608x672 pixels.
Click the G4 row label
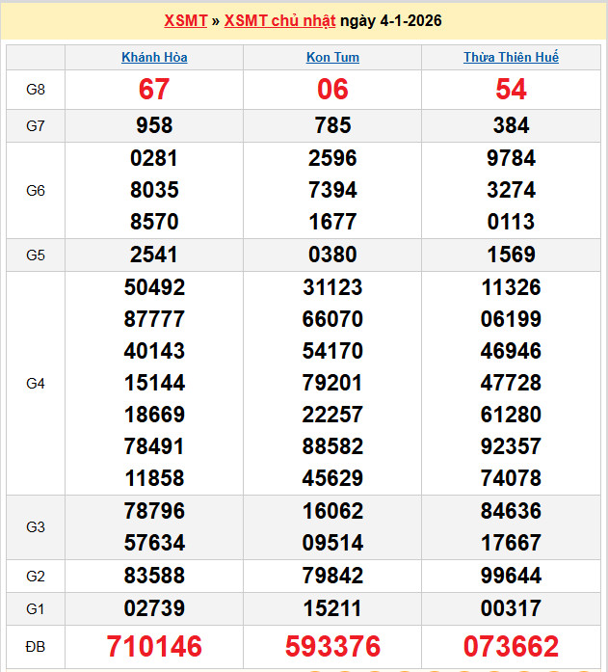click(36, 383)
